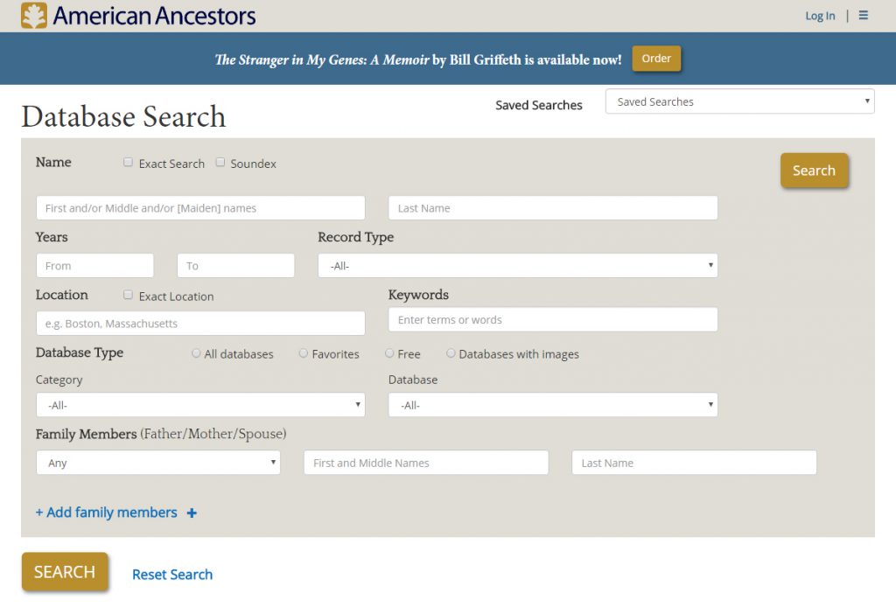Click the plus icon beside Add family members

coord(192,513)
